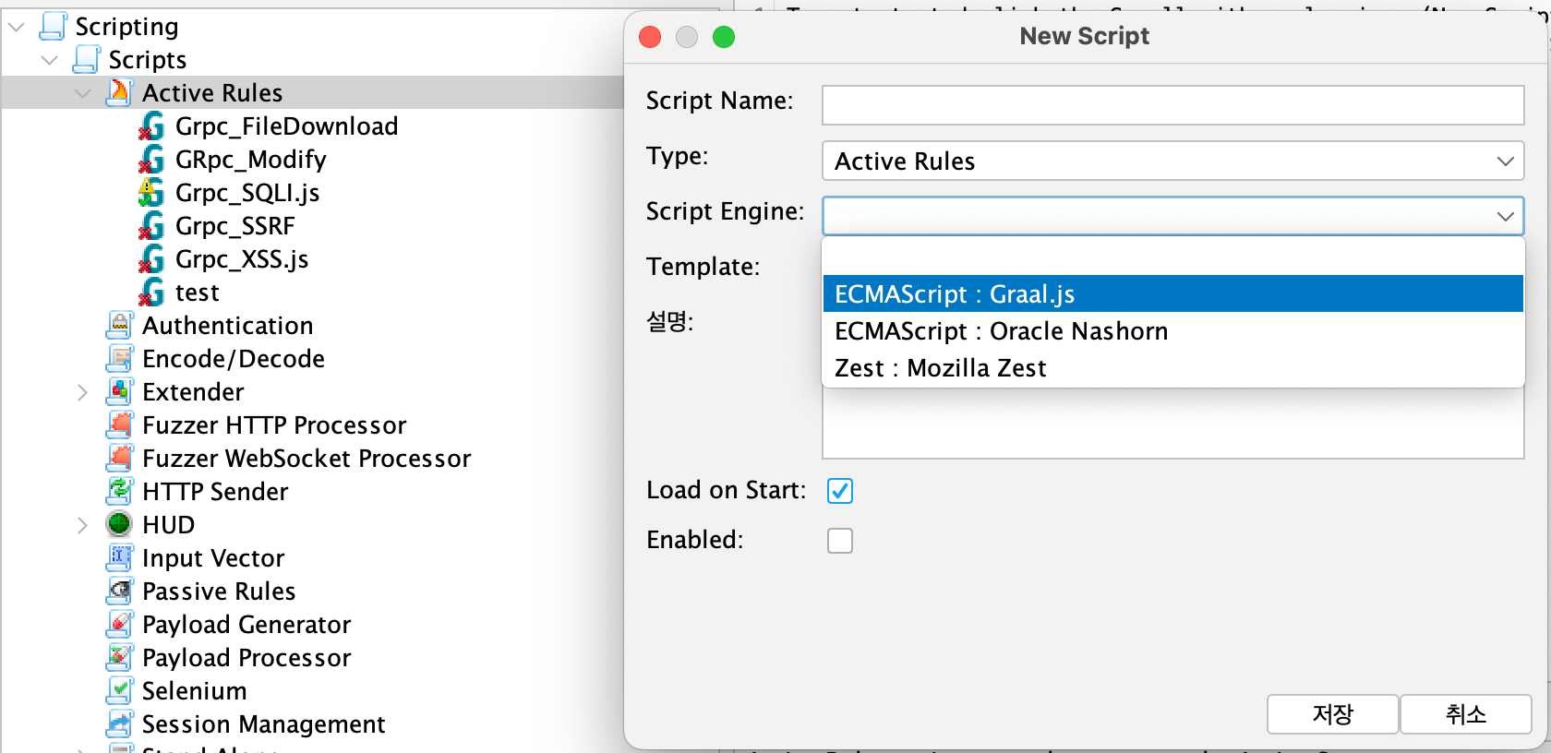1551x753 pixels.
Task: Uncheck the Load on Start checkbox
Action: click(x=840, y=491)
